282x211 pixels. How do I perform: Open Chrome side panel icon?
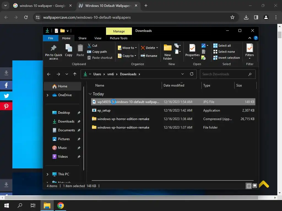tap(256, 17)
